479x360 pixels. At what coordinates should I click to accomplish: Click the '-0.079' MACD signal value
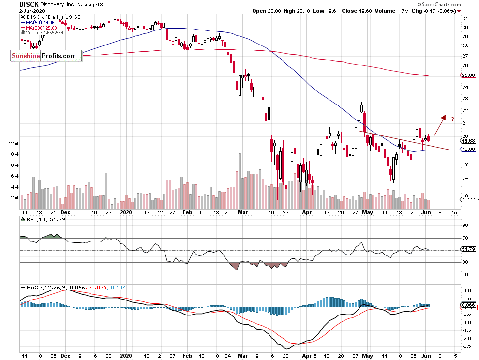[x=98, y=287]
